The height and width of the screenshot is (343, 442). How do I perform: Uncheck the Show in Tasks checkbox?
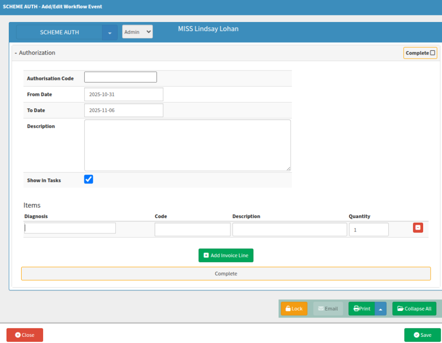pyautogui.click(x=89, y=179)
